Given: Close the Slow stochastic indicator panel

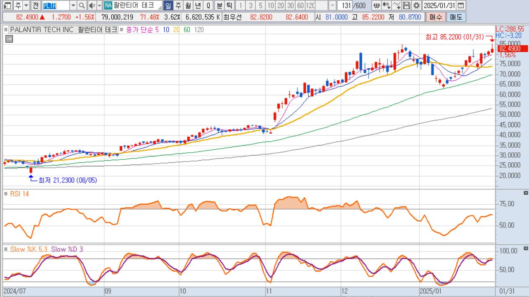Looking at the screenshot, I should (x=526, y=248).
